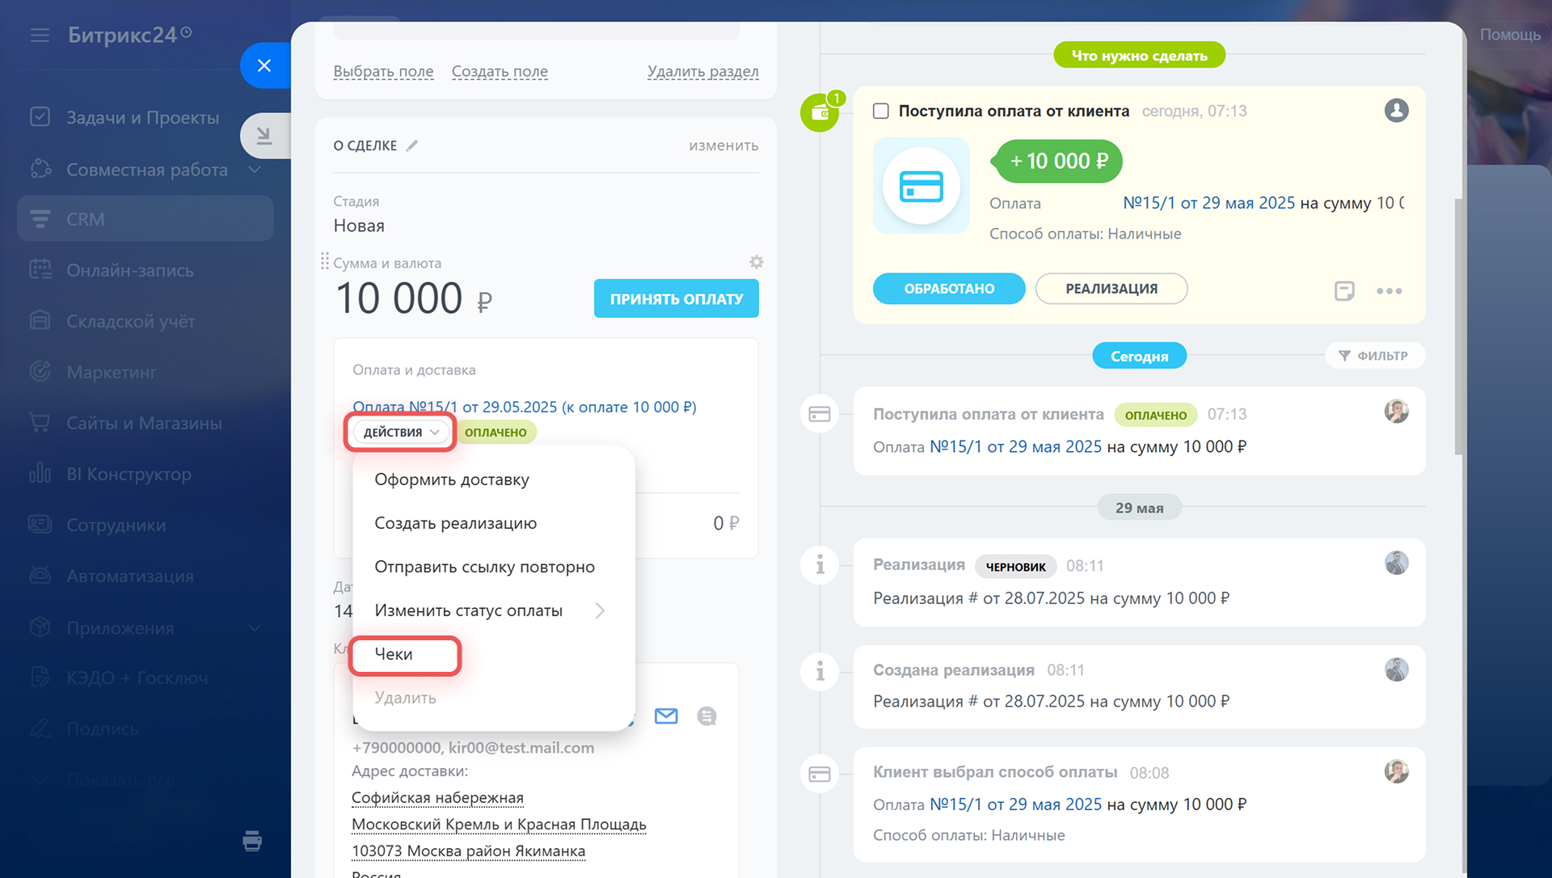Click address Московский Кремль и Красная Площадь

coord(499,825)
